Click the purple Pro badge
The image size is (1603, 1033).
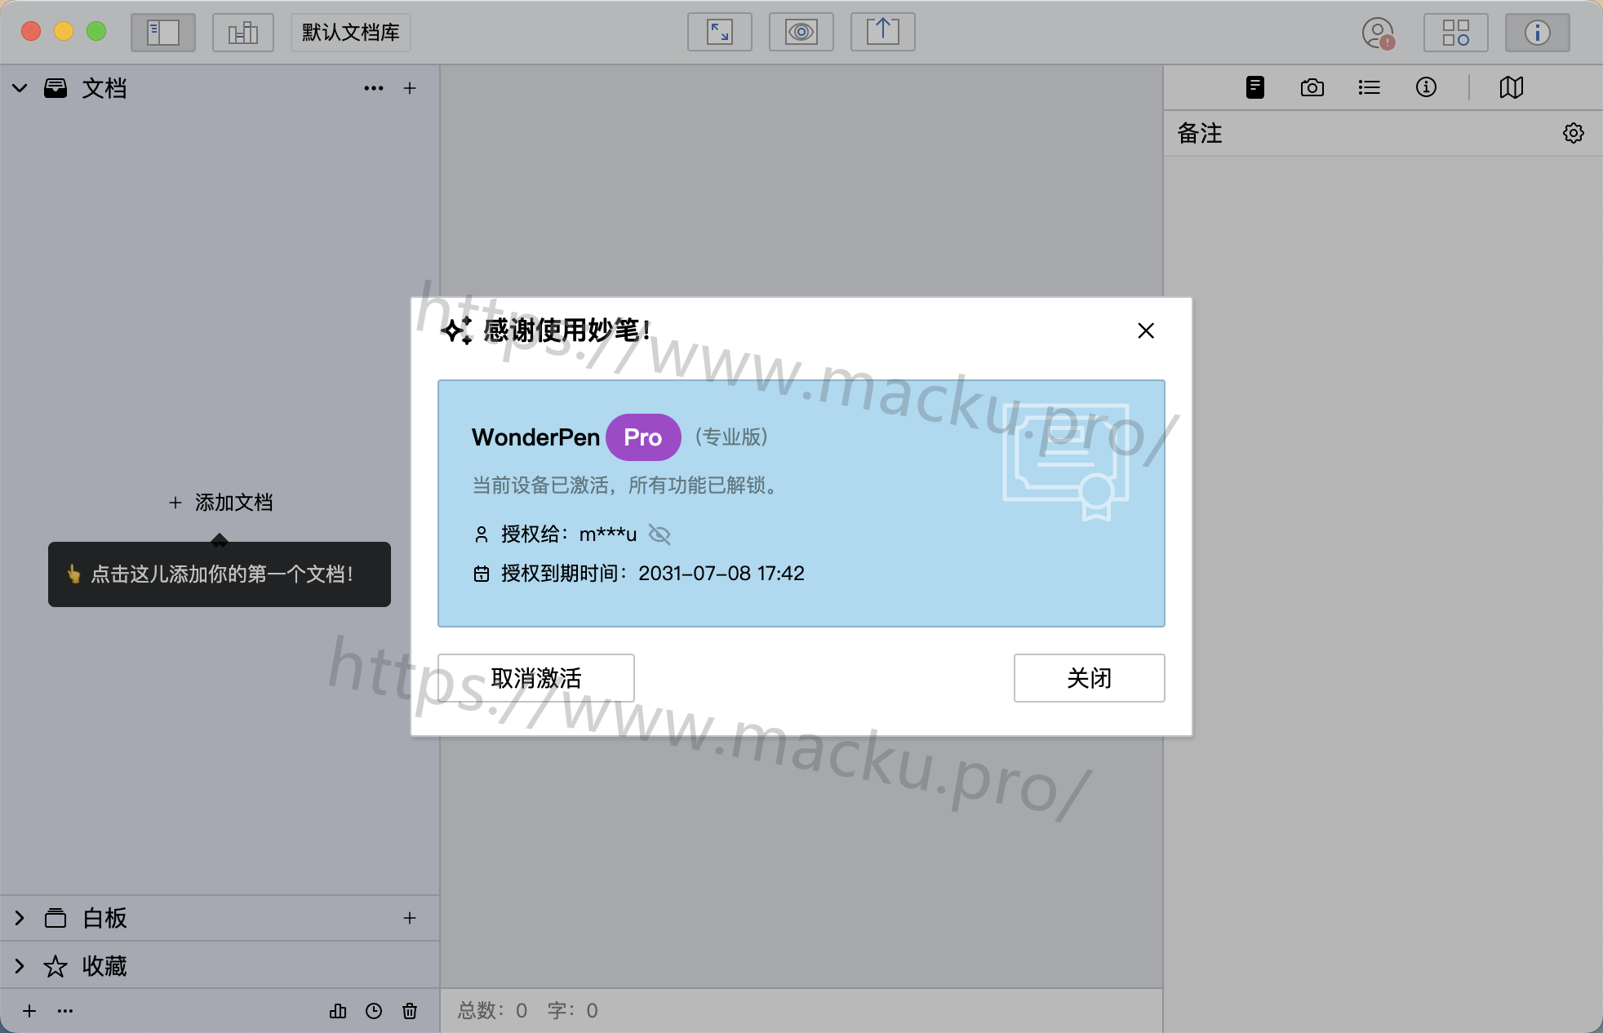coord(643,437)
